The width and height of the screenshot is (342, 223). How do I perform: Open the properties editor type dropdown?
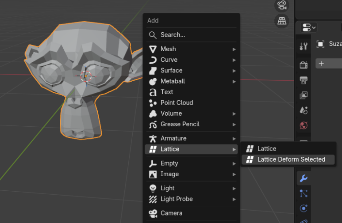(309, 28)
